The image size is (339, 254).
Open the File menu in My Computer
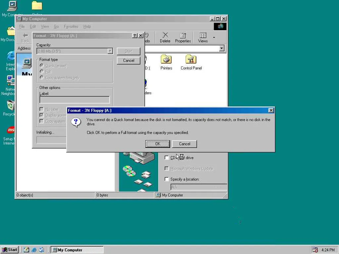[22, 26]
